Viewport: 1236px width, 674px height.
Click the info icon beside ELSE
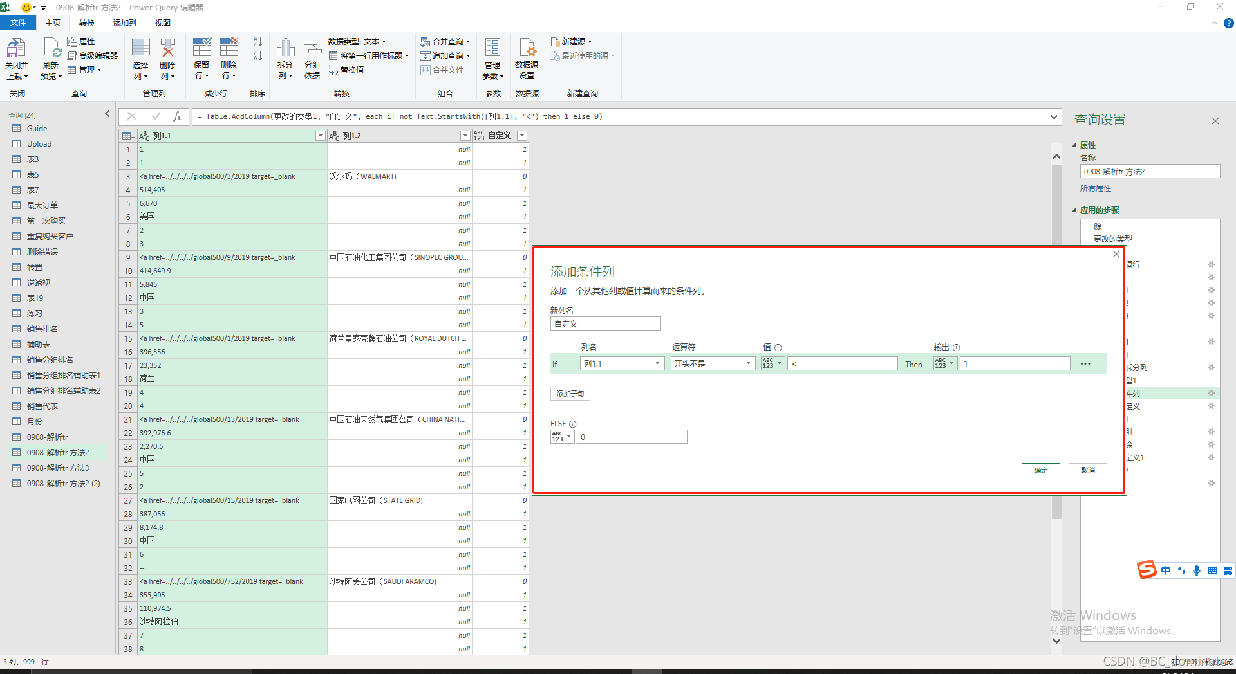(573, 424)
